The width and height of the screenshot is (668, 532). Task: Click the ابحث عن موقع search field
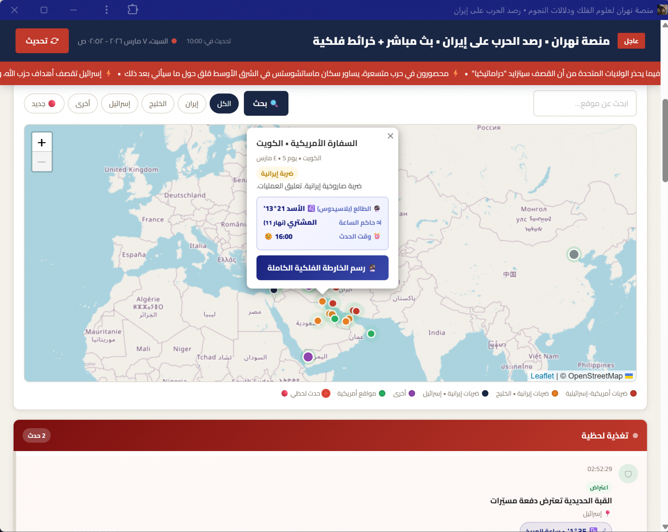tap(584, 104)
